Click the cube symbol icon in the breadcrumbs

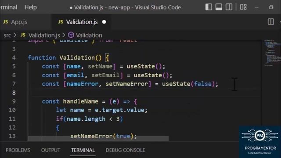[x=71, y=35]
